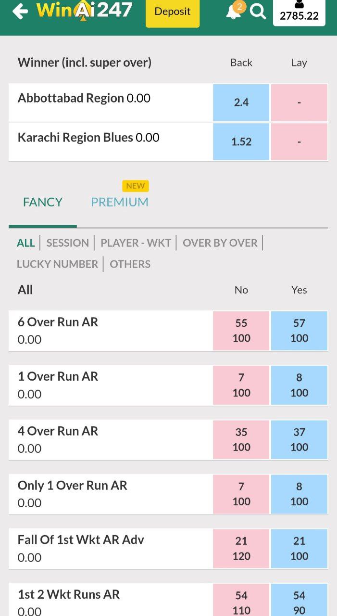Tap the search magnifier icon

click(258, 12)
